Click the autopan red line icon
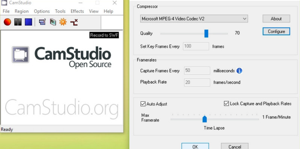Image resolution: width=300 pixels, height=149 pixels. (x=74, y=22)
